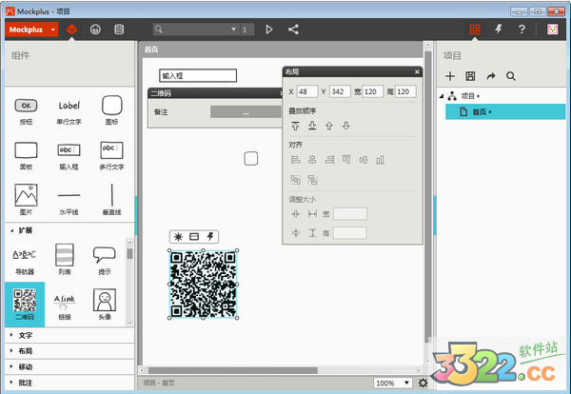This screenshot has height=394, width=571.
Task: Open the Mockplus main menu dropdown
Action: [x=31, y=30]
